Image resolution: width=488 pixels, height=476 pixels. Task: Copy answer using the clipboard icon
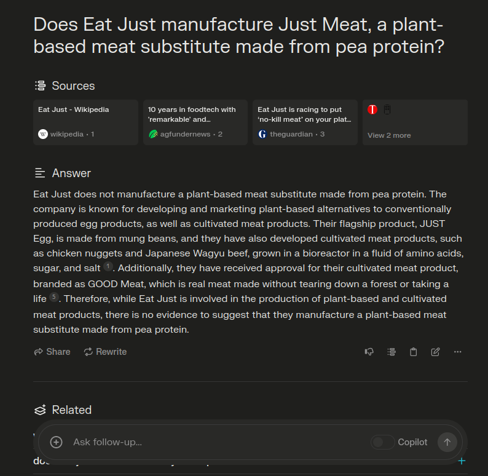tap(413, 352)
